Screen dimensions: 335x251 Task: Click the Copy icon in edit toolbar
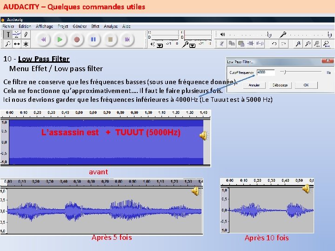point(232,44)
